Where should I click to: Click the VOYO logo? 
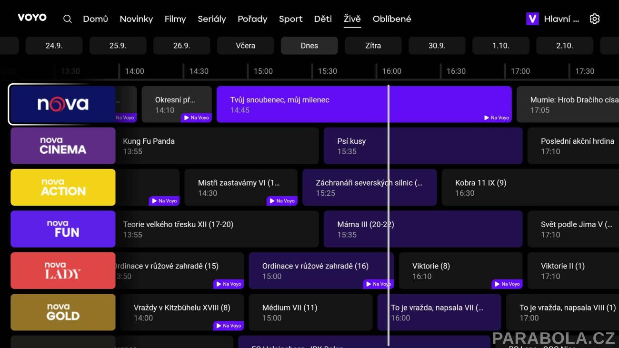click(x=32, y=18)
